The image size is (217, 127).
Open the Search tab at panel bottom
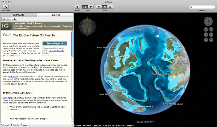(5, 125)
